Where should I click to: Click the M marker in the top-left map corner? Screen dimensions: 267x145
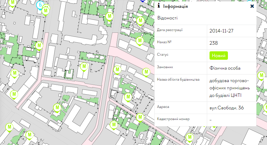pos(12,3)
